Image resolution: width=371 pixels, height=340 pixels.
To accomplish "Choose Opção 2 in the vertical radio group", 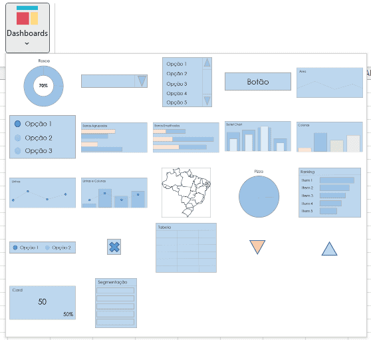I will click(33, 138).
